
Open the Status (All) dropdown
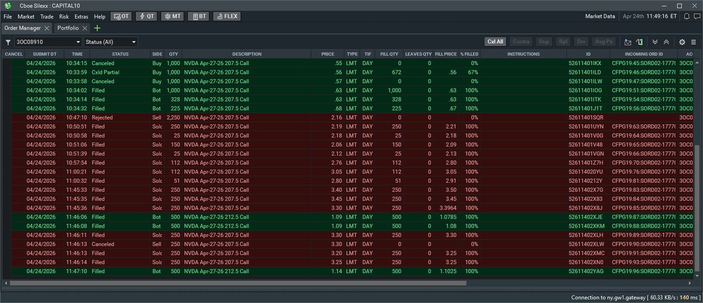[111, 42]
